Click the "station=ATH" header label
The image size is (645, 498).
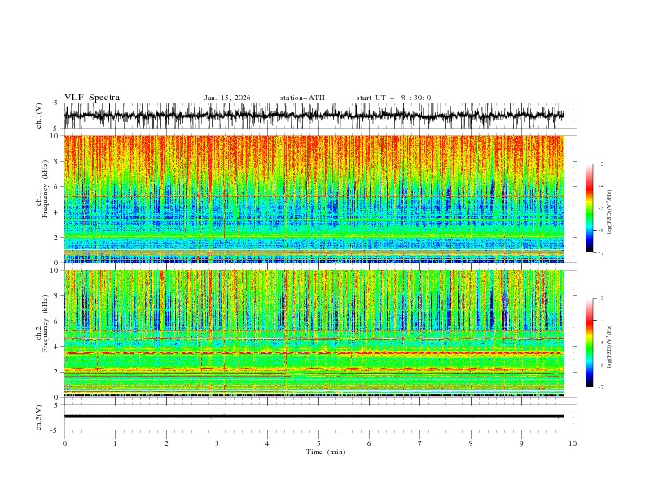coord(302,98)
